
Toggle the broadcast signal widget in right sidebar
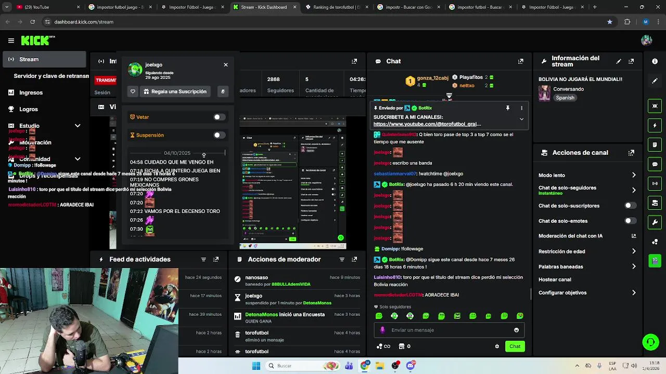[x=655, y=183]
